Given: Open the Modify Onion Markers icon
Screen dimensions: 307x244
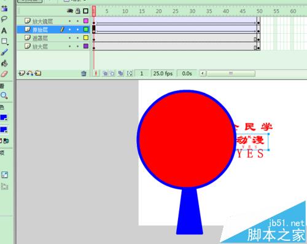Looking at the screenshot, I should [x=130, y=73].
